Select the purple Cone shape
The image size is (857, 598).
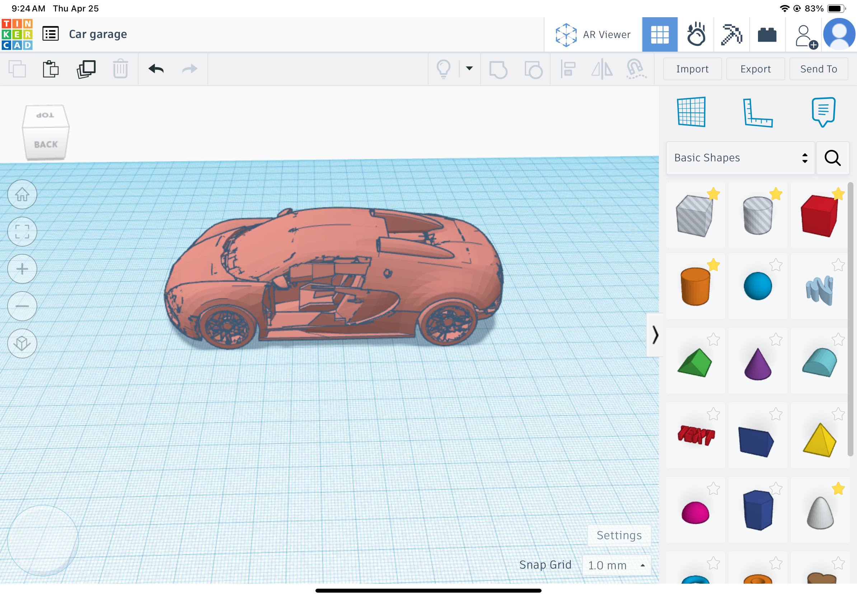point(757,364)
